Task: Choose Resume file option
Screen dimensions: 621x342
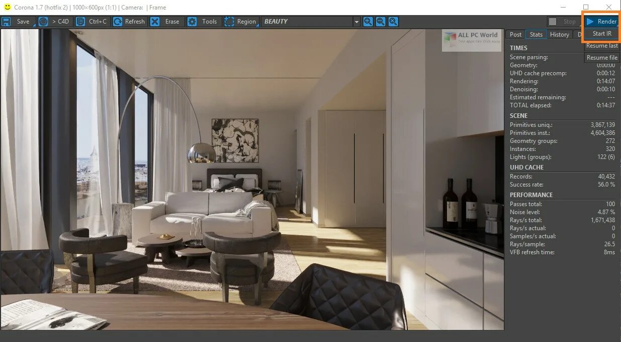Action: pos(602,58)
